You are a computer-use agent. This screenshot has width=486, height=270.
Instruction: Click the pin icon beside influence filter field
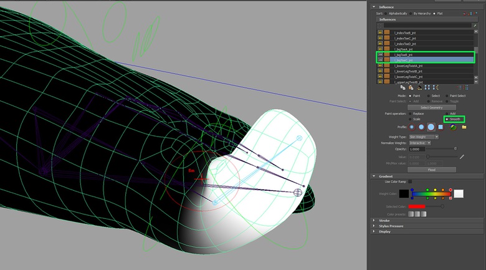pos(475,26)
